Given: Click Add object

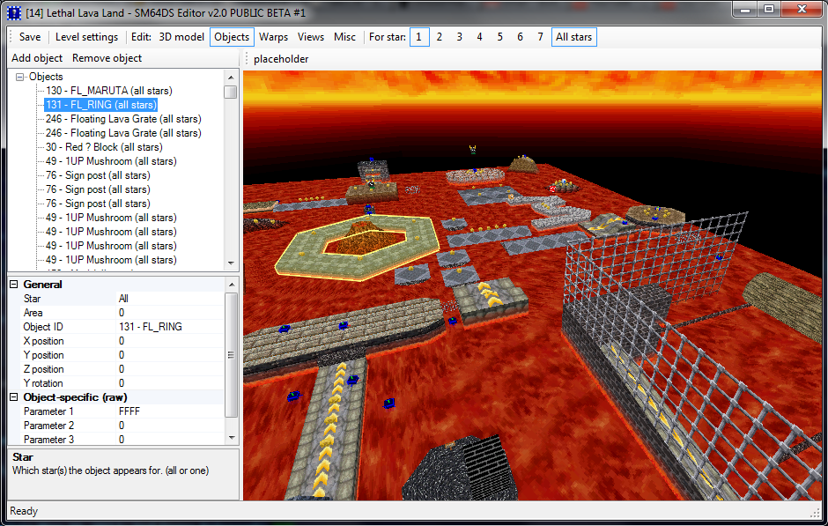Looking at the screenshot, I should coord(37,58).
